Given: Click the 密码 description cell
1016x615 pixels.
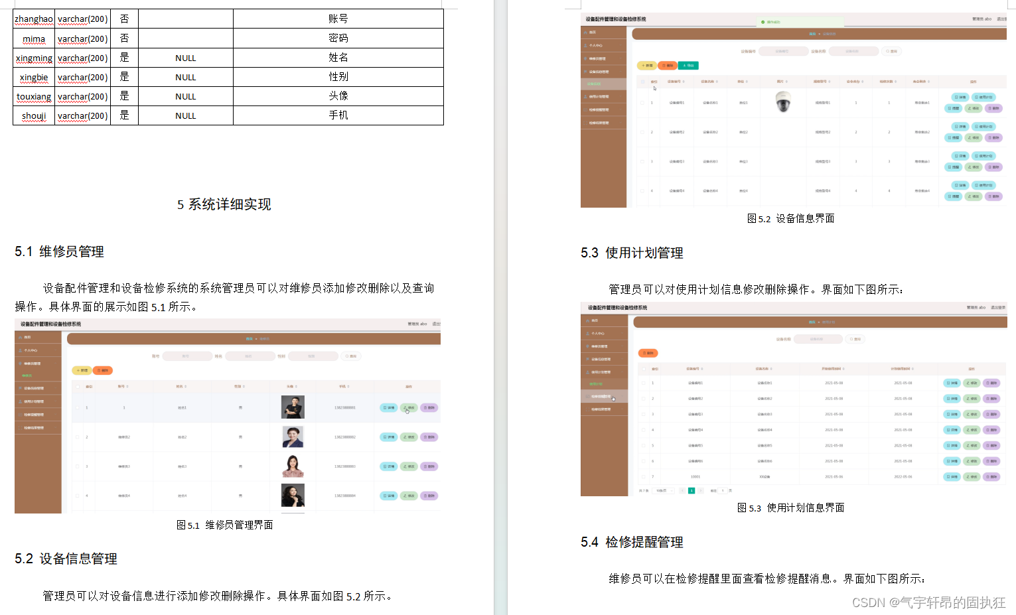Looking at the screenshot, I should 338,38.
